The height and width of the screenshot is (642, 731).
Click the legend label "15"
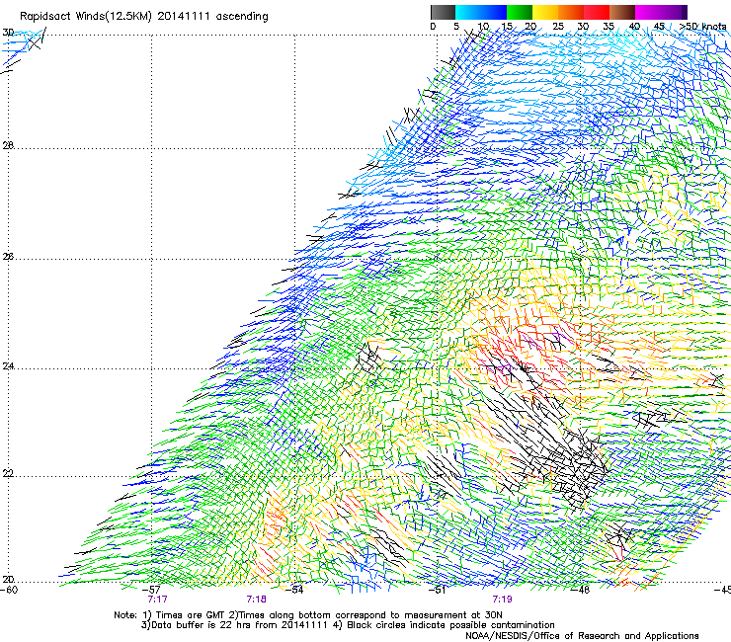pos(507,27)
